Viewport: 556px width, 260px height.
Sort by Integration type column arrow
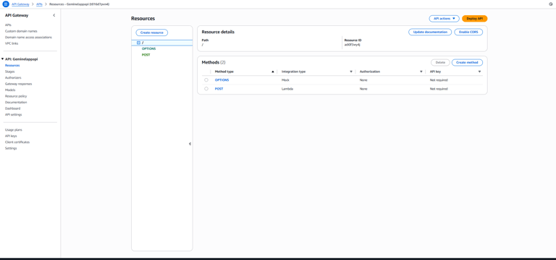[x=351, y=71]
